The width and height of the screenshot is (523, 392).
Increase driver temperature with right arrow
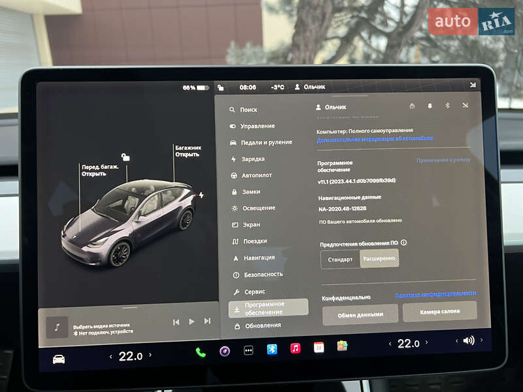150,355
